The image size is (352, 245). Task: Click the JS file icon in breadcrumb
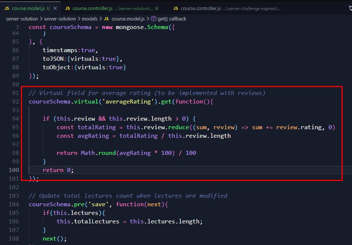[106, 19]
